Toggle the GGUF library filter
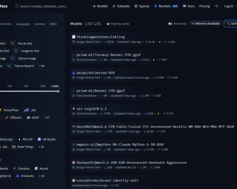 [33, 118]
